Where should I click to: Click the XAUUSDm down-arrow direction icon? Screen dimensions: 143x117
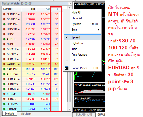[4, 64]
